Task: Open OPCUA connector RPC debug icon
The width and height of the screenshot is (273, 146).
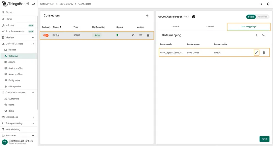Action: pos(133,35)
